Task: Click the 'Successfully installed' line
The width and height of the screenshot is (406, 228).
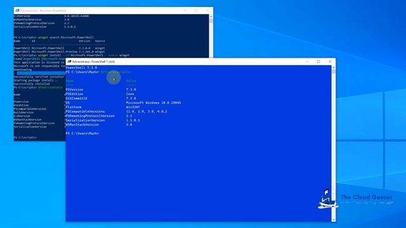Action: 32,84
